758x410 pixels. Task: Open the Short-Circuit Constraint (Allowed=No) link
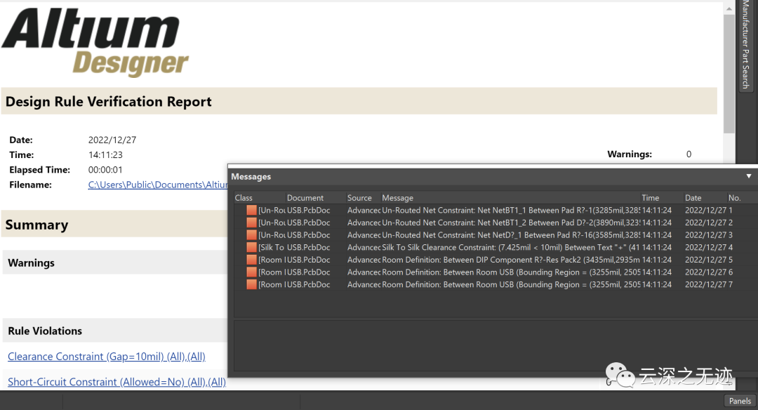coord(117,382)
